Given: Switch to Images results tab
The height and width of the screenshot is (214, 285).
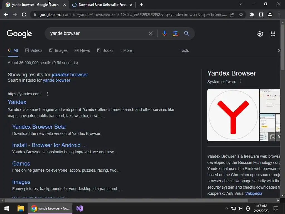Looking at the screenshot, I should click(x=58, y=50).
